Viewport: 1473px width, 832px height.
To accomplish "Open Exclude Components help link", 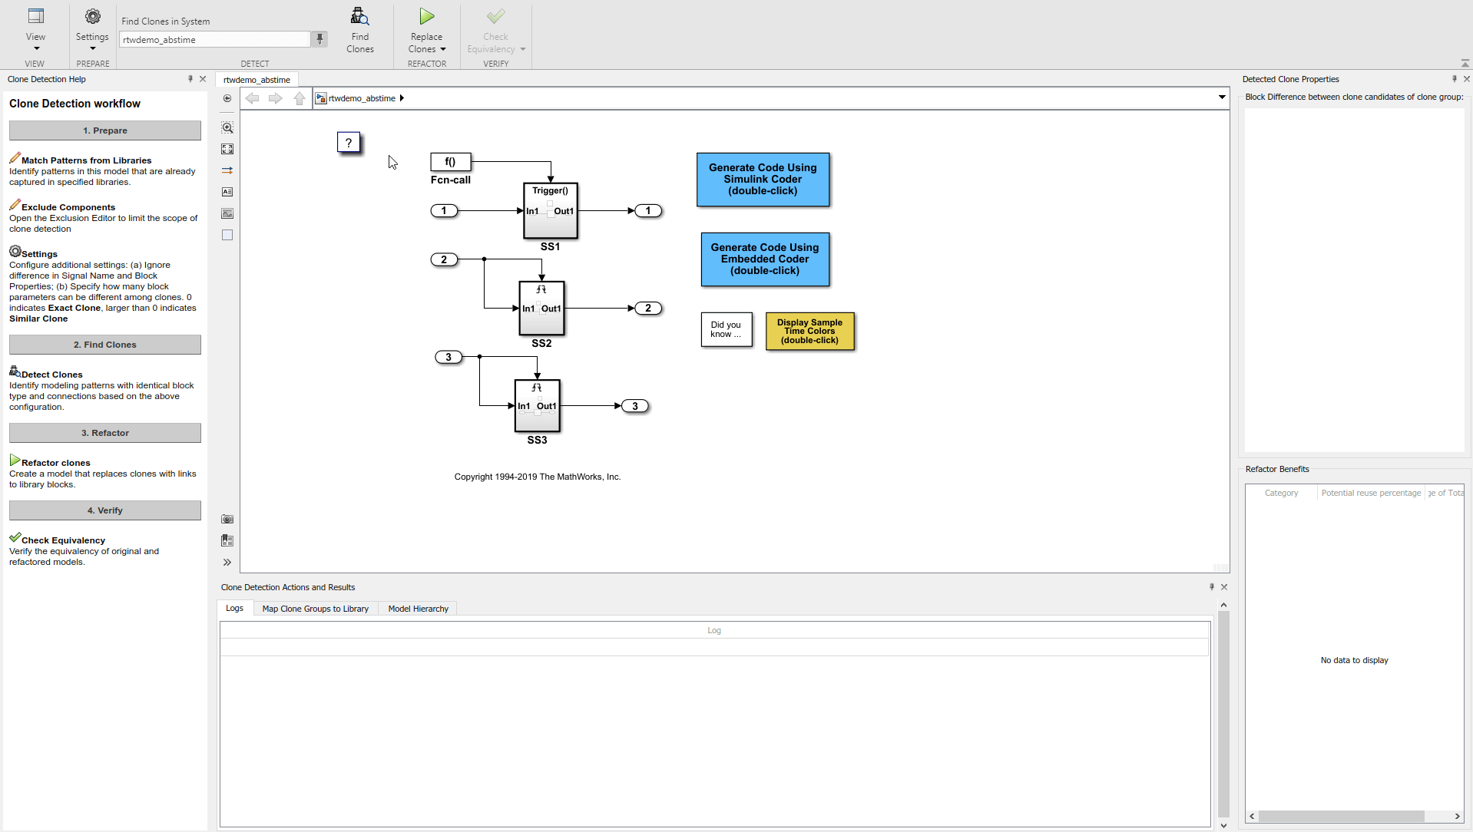I will 68,207.
